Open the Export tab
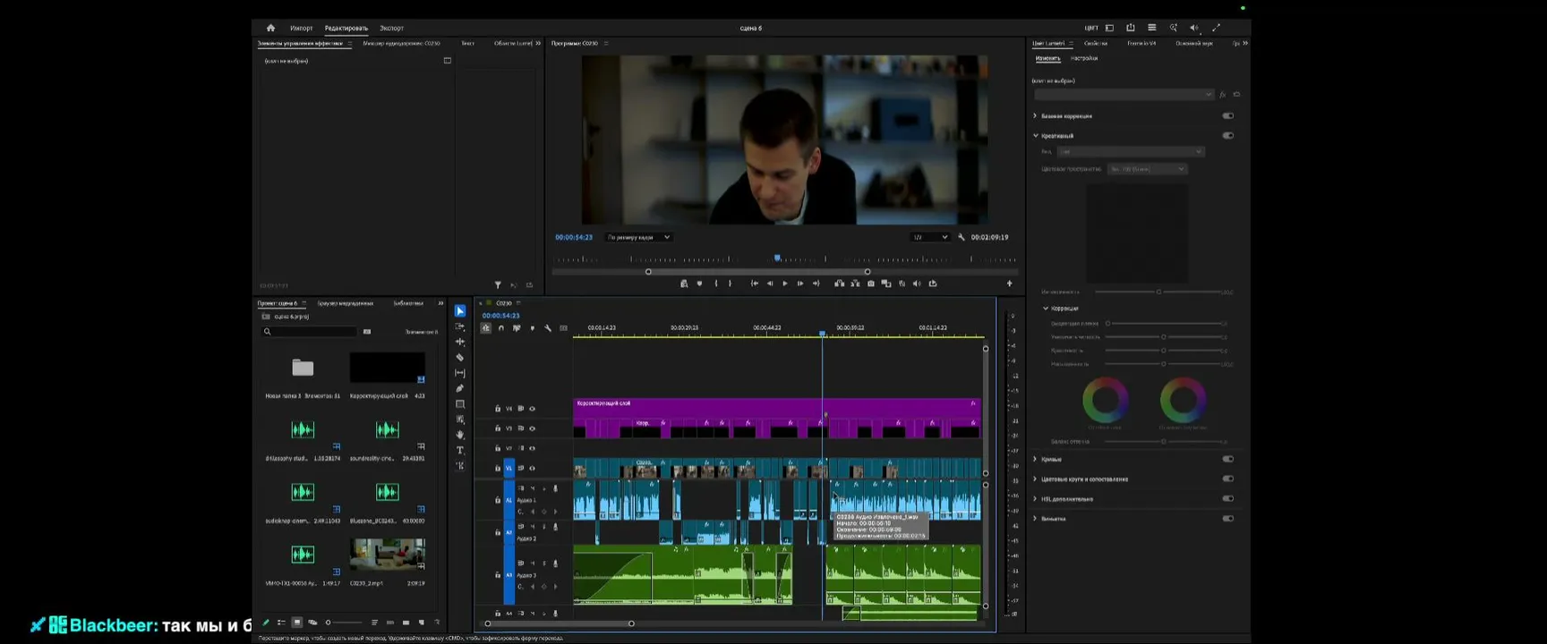The height and width of the screenshot is (644, 1547). pos(391,28)
